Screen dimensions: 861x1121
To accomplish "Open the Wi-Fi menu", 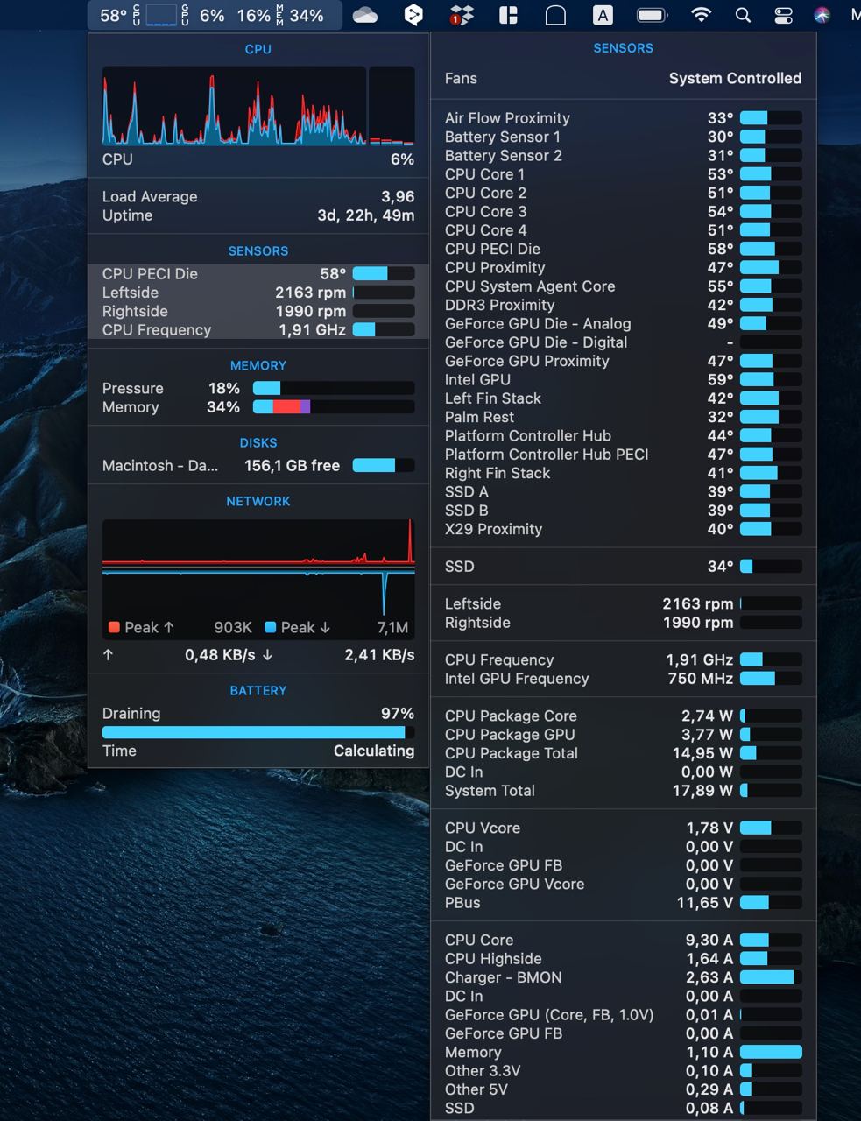I will pyautogui.click(x=701, y=15).
